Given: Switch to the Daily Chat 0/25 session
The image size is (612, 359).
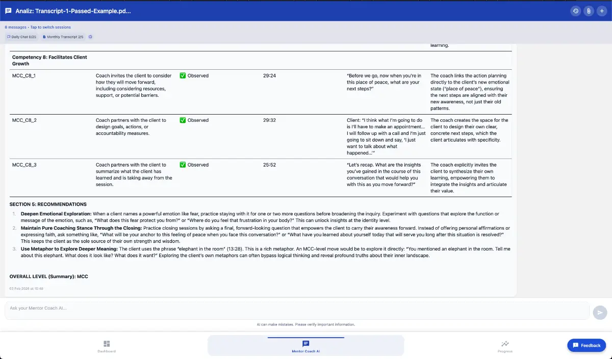Looking at the screenshot, I should click(21, 37).
